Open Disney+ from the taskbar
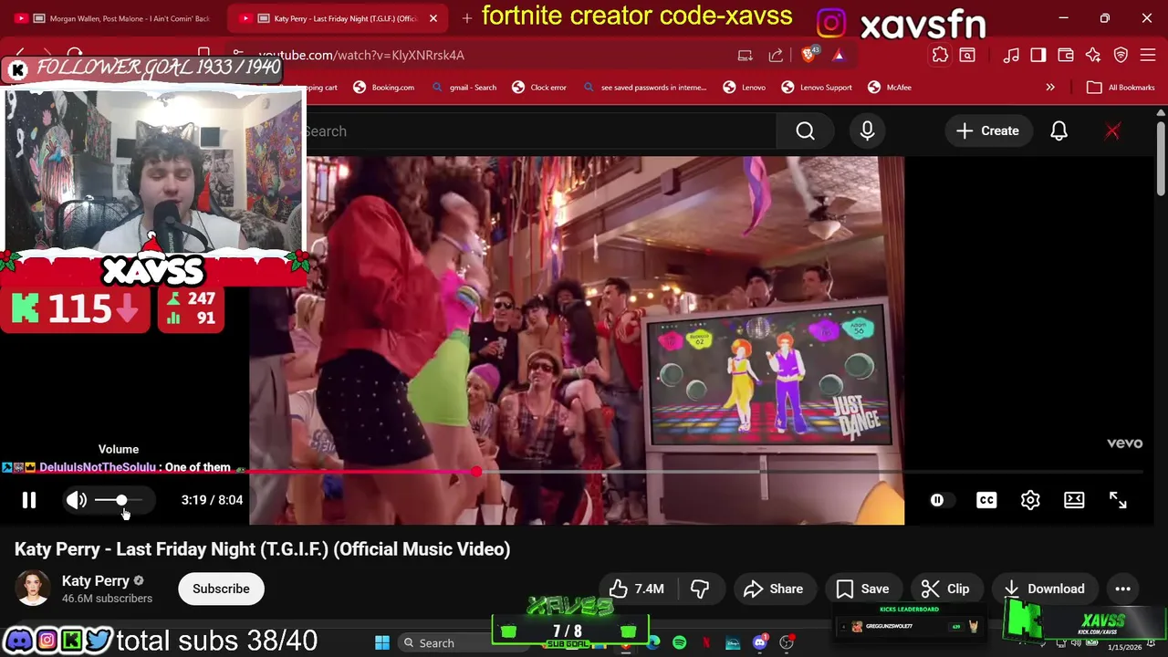The image size is (1168, 657). (733, 643)
